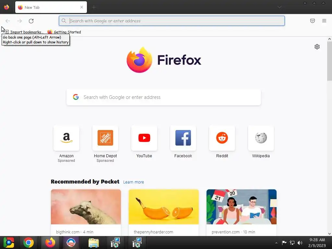Viewport: 332px width, 249px height.
Task: Click the prevention.com · 10 min text
Action: [x=233, y=232]
